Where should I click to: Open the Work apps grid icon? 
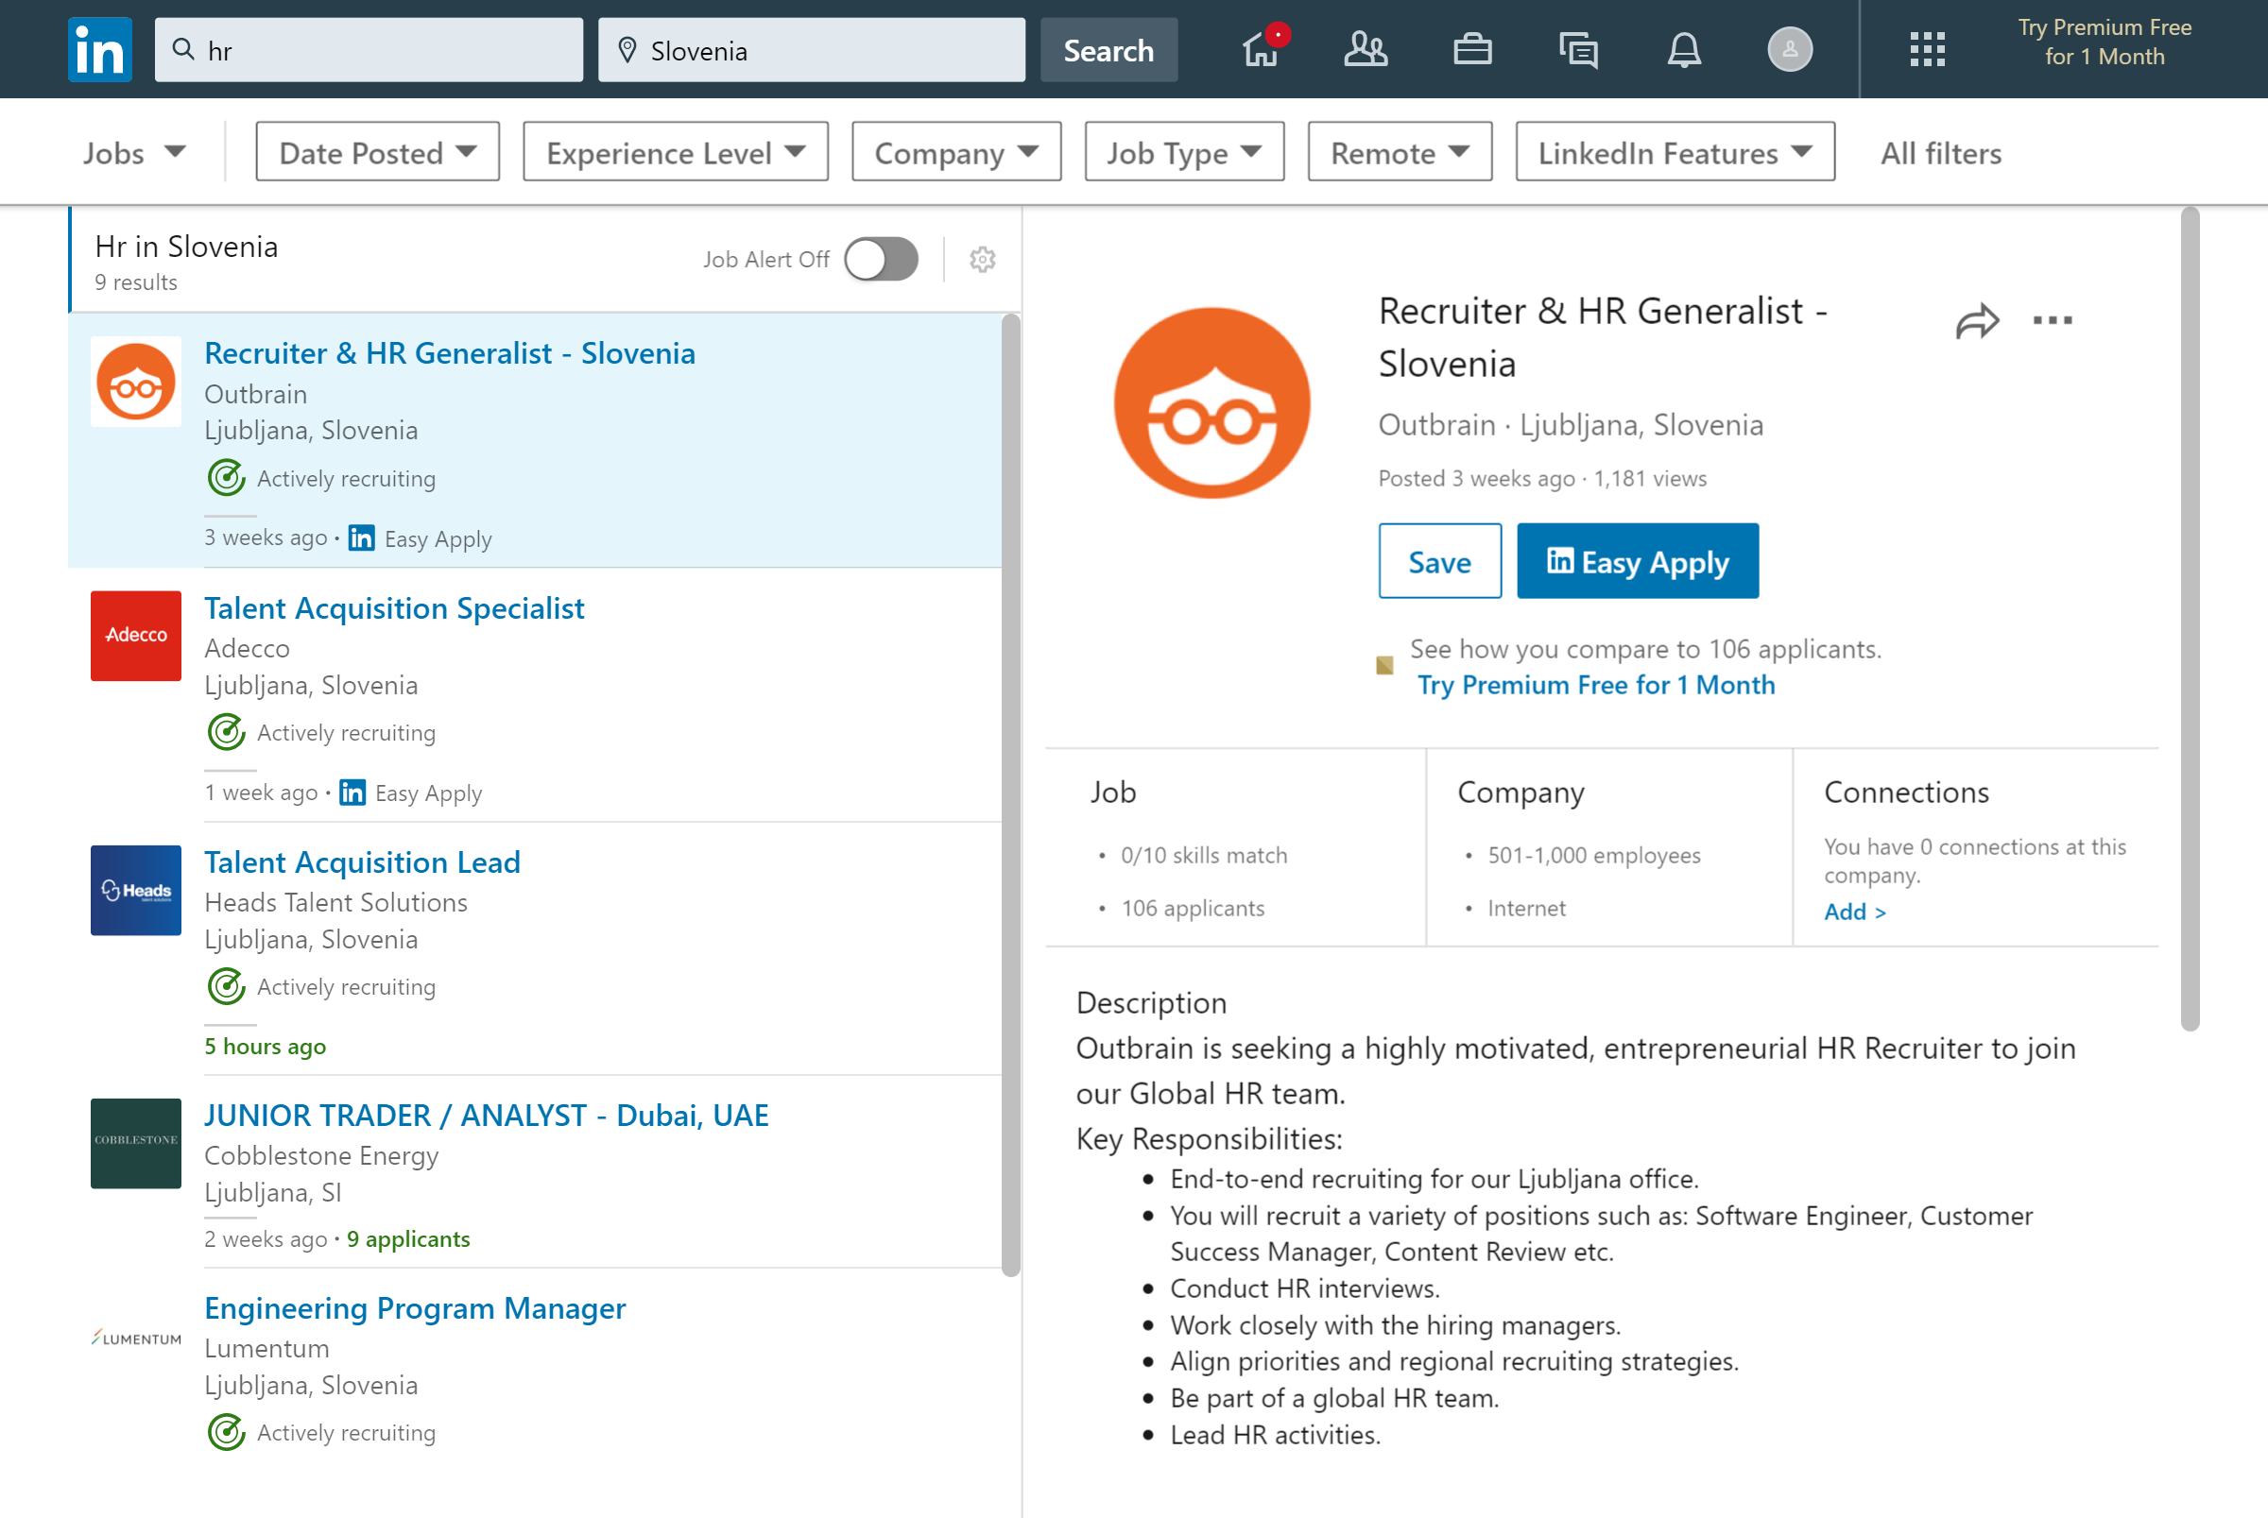pyautogui.click(x=1927, y=49)
